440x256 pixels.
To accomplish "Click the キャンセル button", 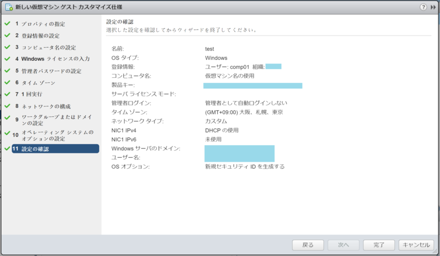I will 416,245.
